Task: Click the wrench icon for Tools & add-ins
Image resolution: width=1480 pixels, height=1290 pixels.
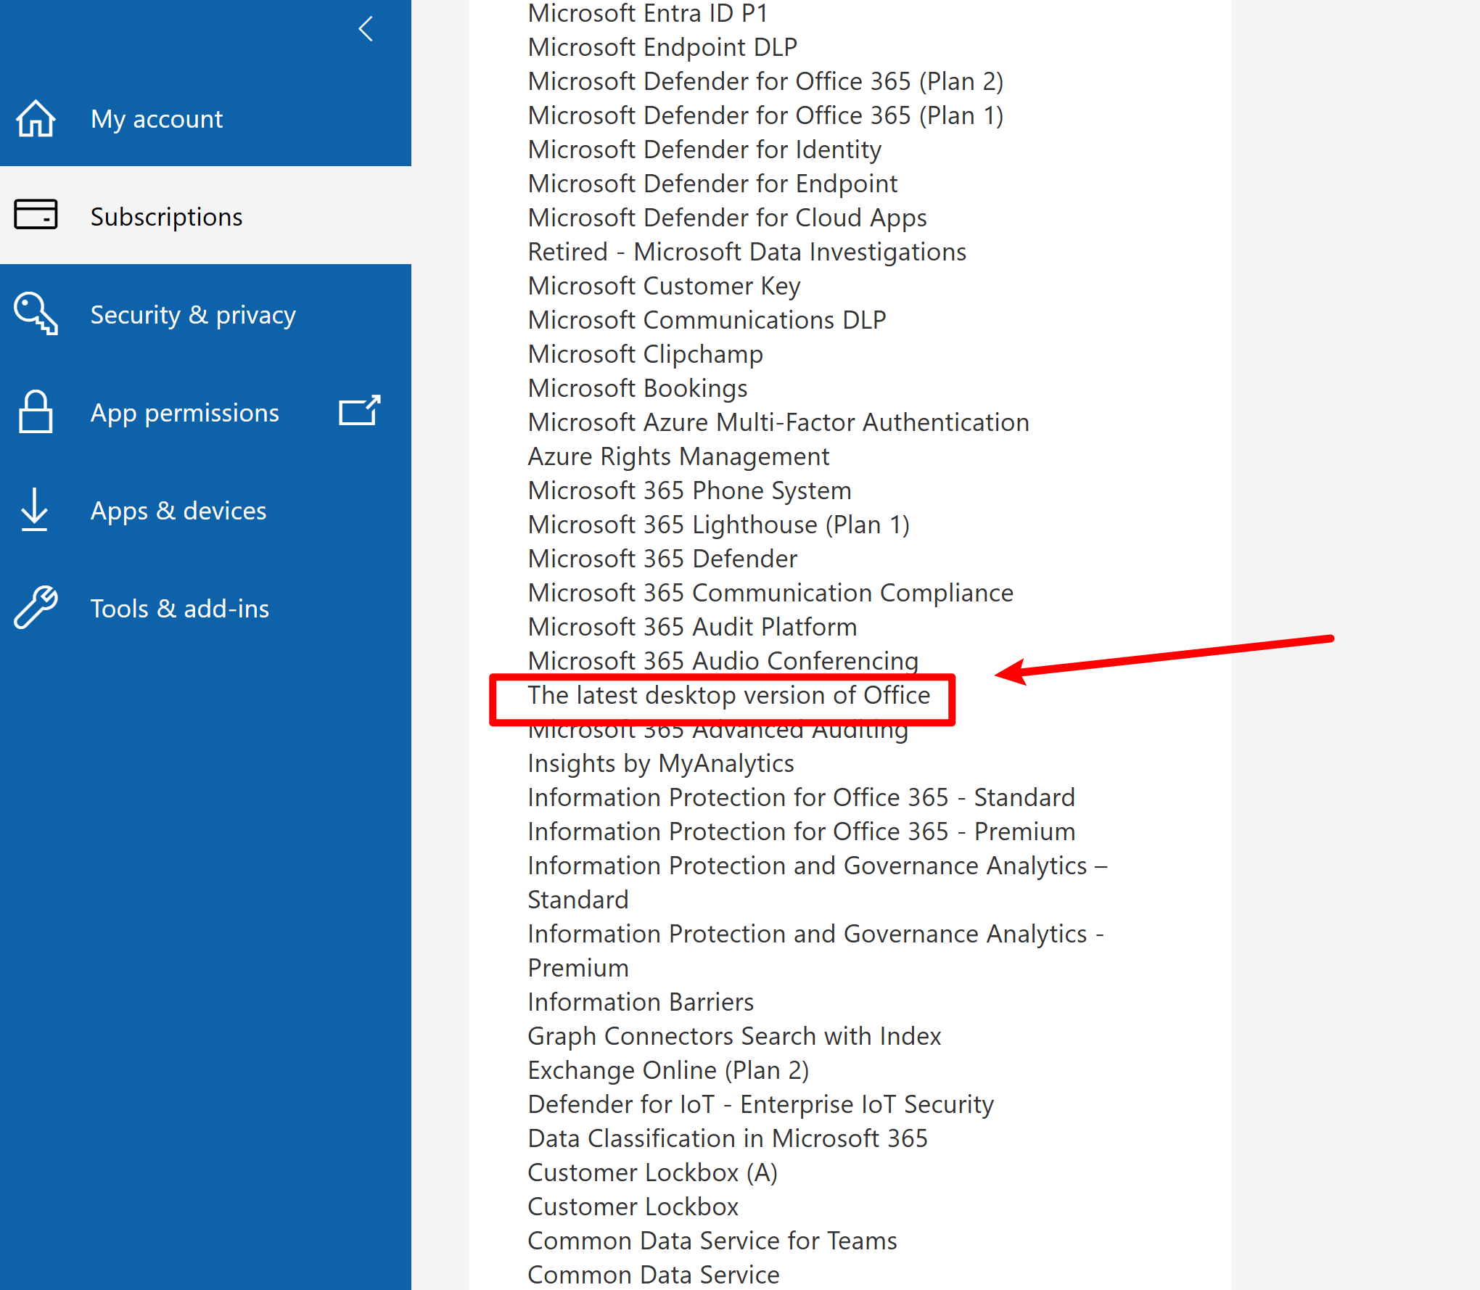Action: (x=36, y=607)
